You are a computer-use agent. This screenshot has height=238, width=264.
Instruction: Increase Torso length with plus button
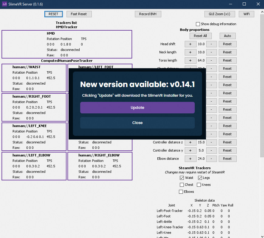tap(190, 61)
